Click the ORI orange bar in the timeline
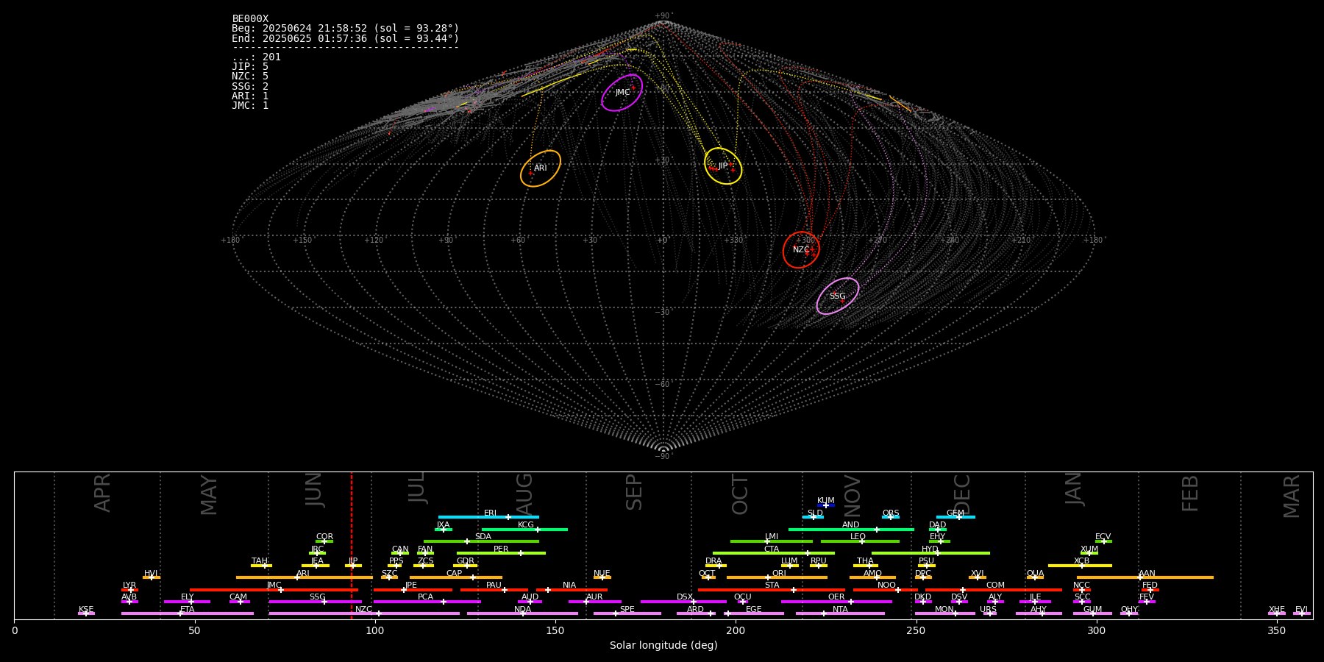 point(777,577)
